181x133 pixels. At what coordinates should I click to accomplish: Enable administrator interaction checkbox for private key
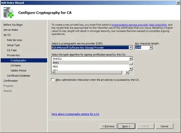coord(53,80)
